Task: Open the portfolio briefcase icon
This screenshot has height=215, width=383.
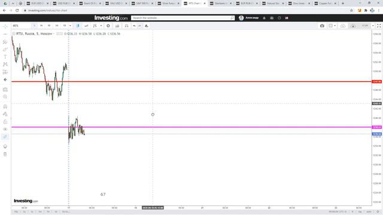Action: coord(272,18)
